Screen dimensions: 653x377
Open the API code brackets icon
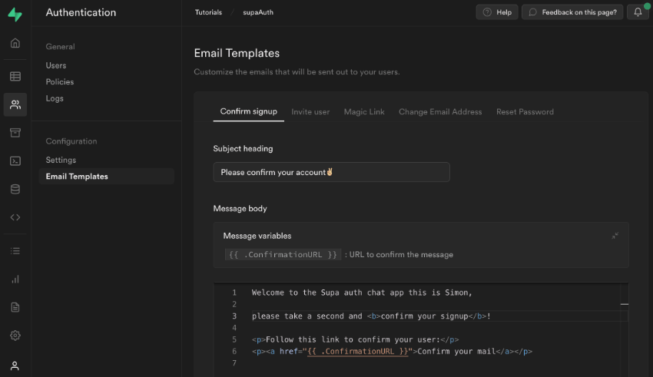pyautogui.click(x=15, y=217)
